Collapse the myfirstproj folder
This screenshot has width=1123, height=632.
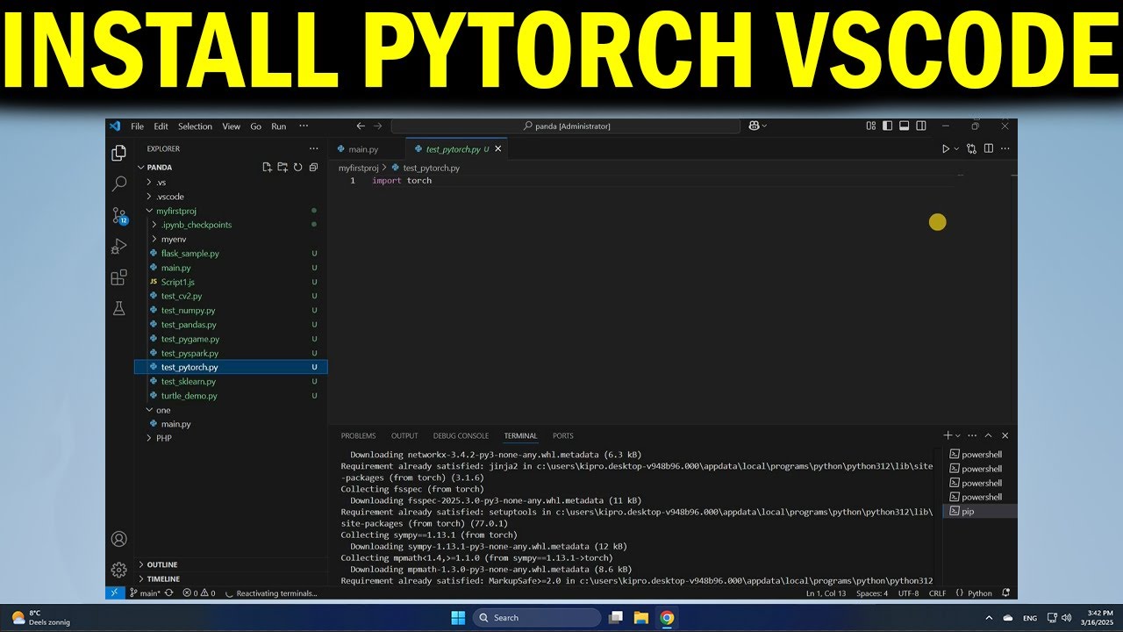click(149, 211)
